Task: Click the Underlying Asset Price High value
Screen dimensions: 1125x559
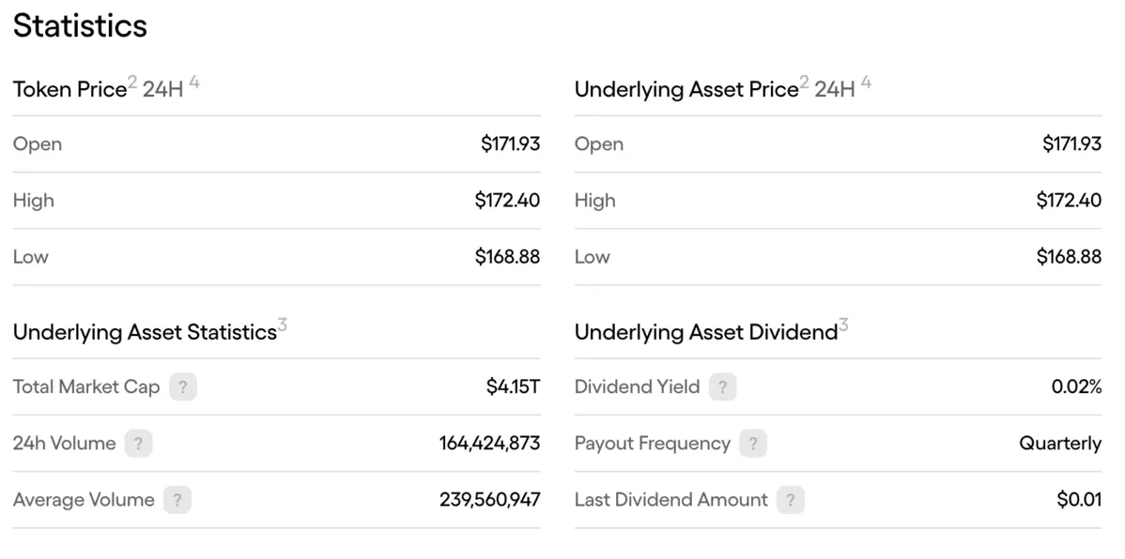Action: point(1069,201)
